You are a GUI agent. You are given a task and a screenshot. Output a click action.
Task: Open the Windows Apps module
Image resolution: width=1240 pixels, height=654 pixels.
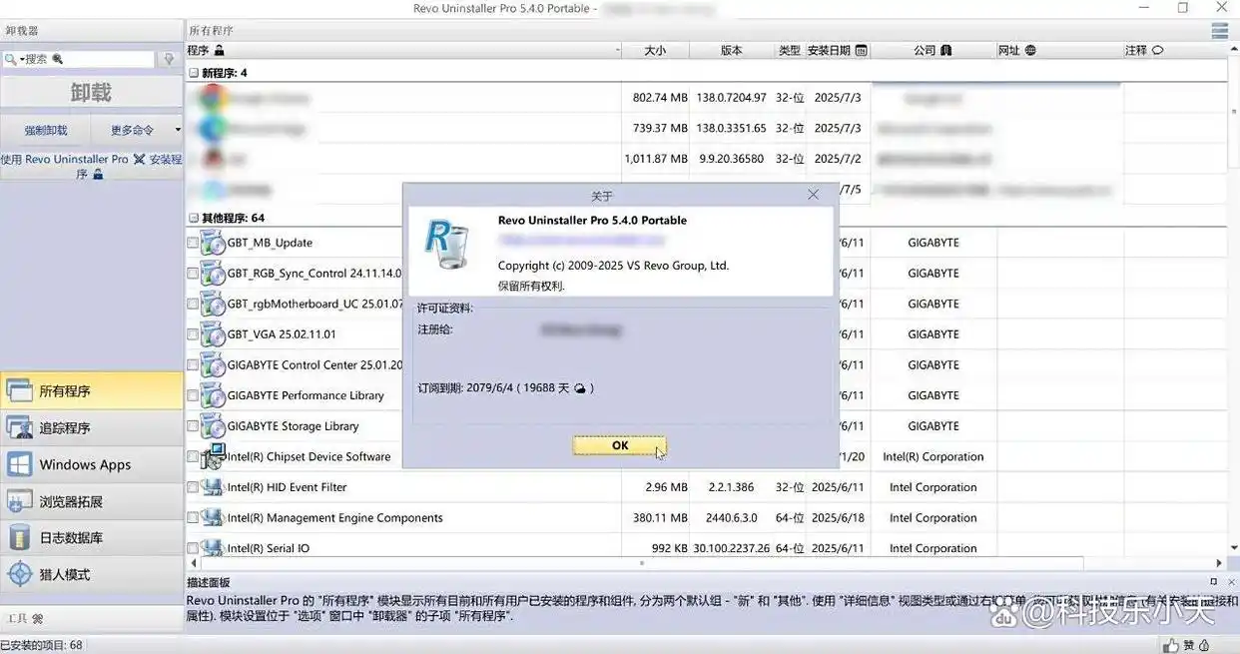(92, 464)
